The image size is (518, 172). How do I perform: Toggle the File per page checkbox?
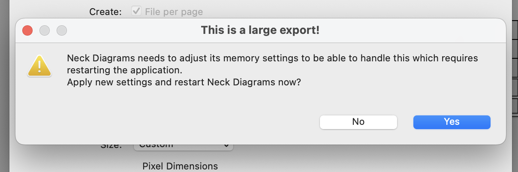pyautogui.click(x=136, y=12)
